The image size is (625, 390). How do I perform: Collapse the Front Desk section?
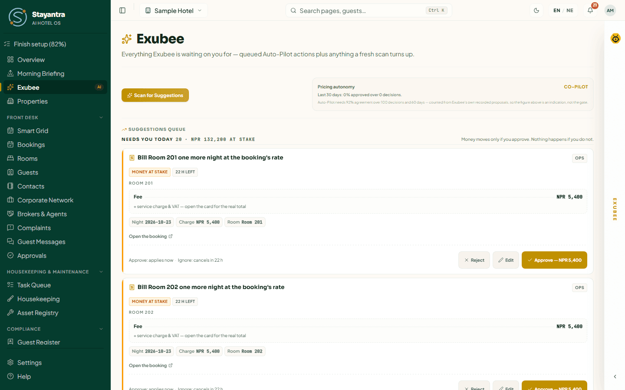pyautogui.click(x=55, y=117)
